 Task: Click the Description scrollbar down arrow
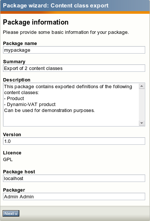point(141,123)
